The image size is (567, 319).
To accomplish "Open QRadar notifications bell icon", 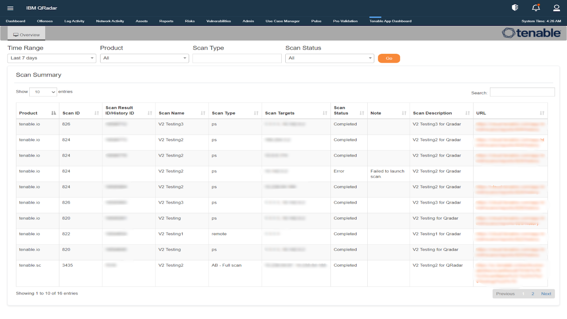I will (536, 8).
